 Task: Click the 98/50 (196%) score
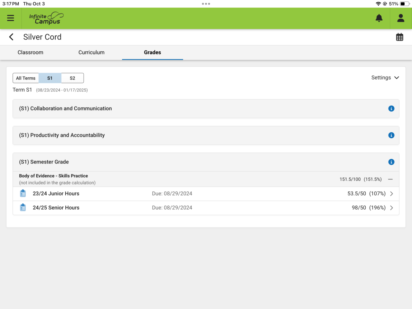point(369,208)
